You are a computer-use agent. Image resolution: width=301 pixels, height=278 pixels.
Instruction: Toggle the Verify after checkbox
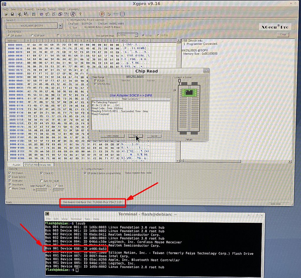click(10, 181)
